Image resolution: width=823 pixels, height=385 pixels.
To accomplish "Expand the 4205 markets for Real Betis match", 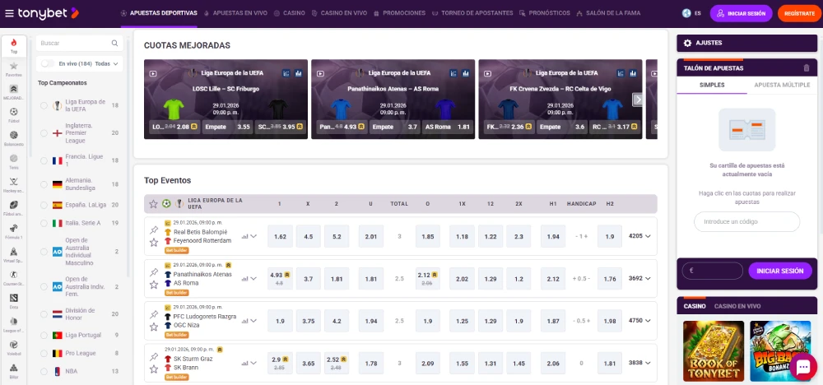I will pos(639,236).
